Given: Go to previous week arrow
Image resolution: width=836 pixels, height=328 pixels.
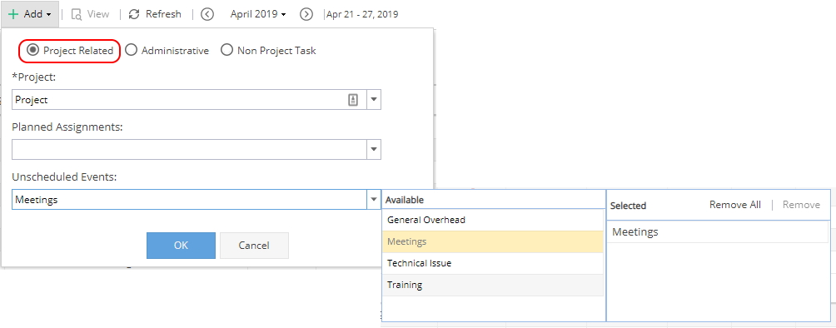Looking at the screenshot, I should coord(207,14).
